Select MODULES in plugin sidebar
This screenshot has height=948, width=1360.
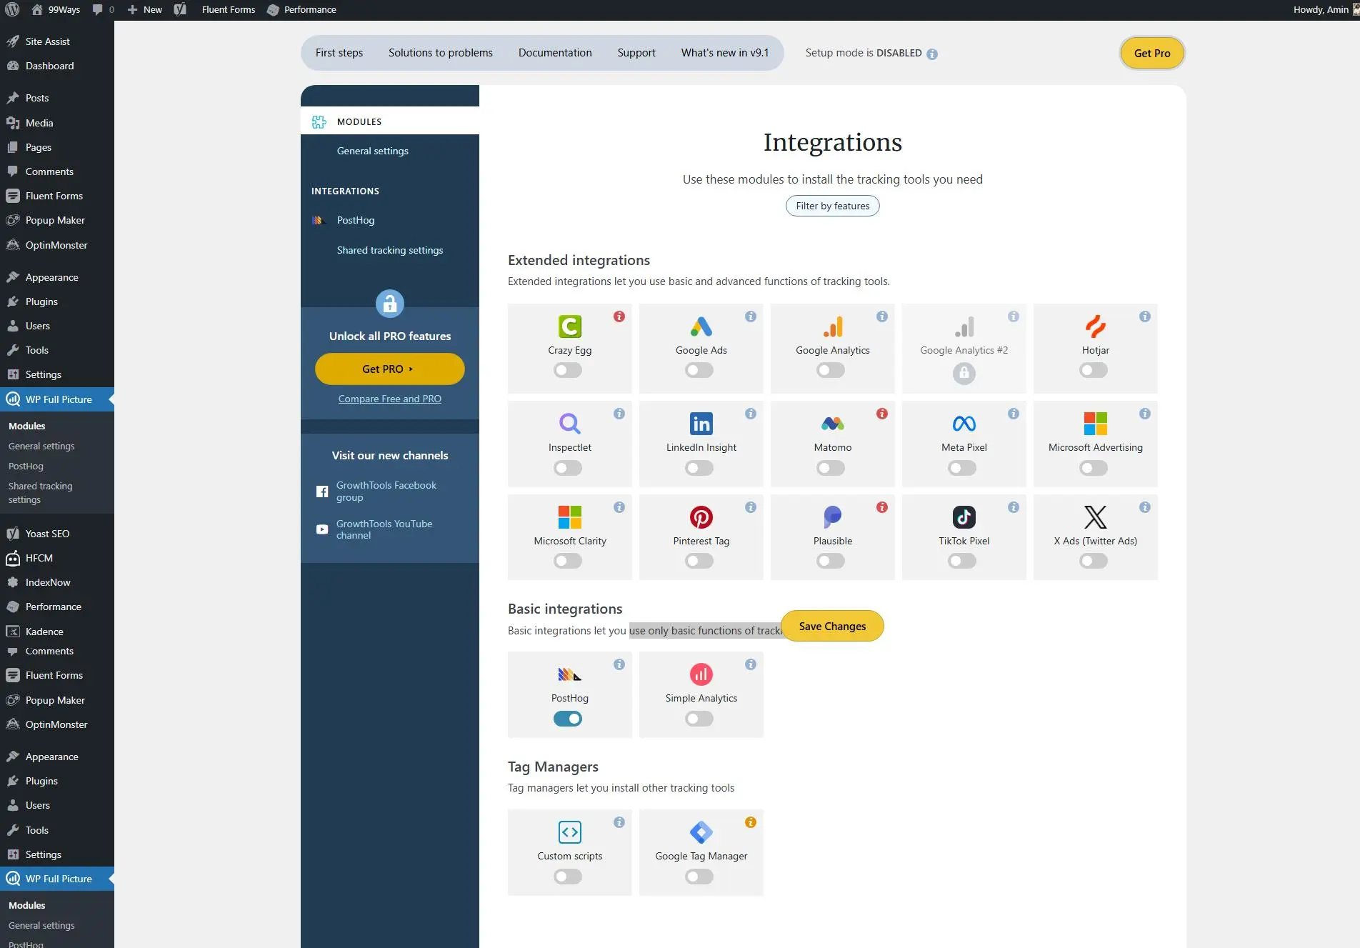(x=390, y=121)
